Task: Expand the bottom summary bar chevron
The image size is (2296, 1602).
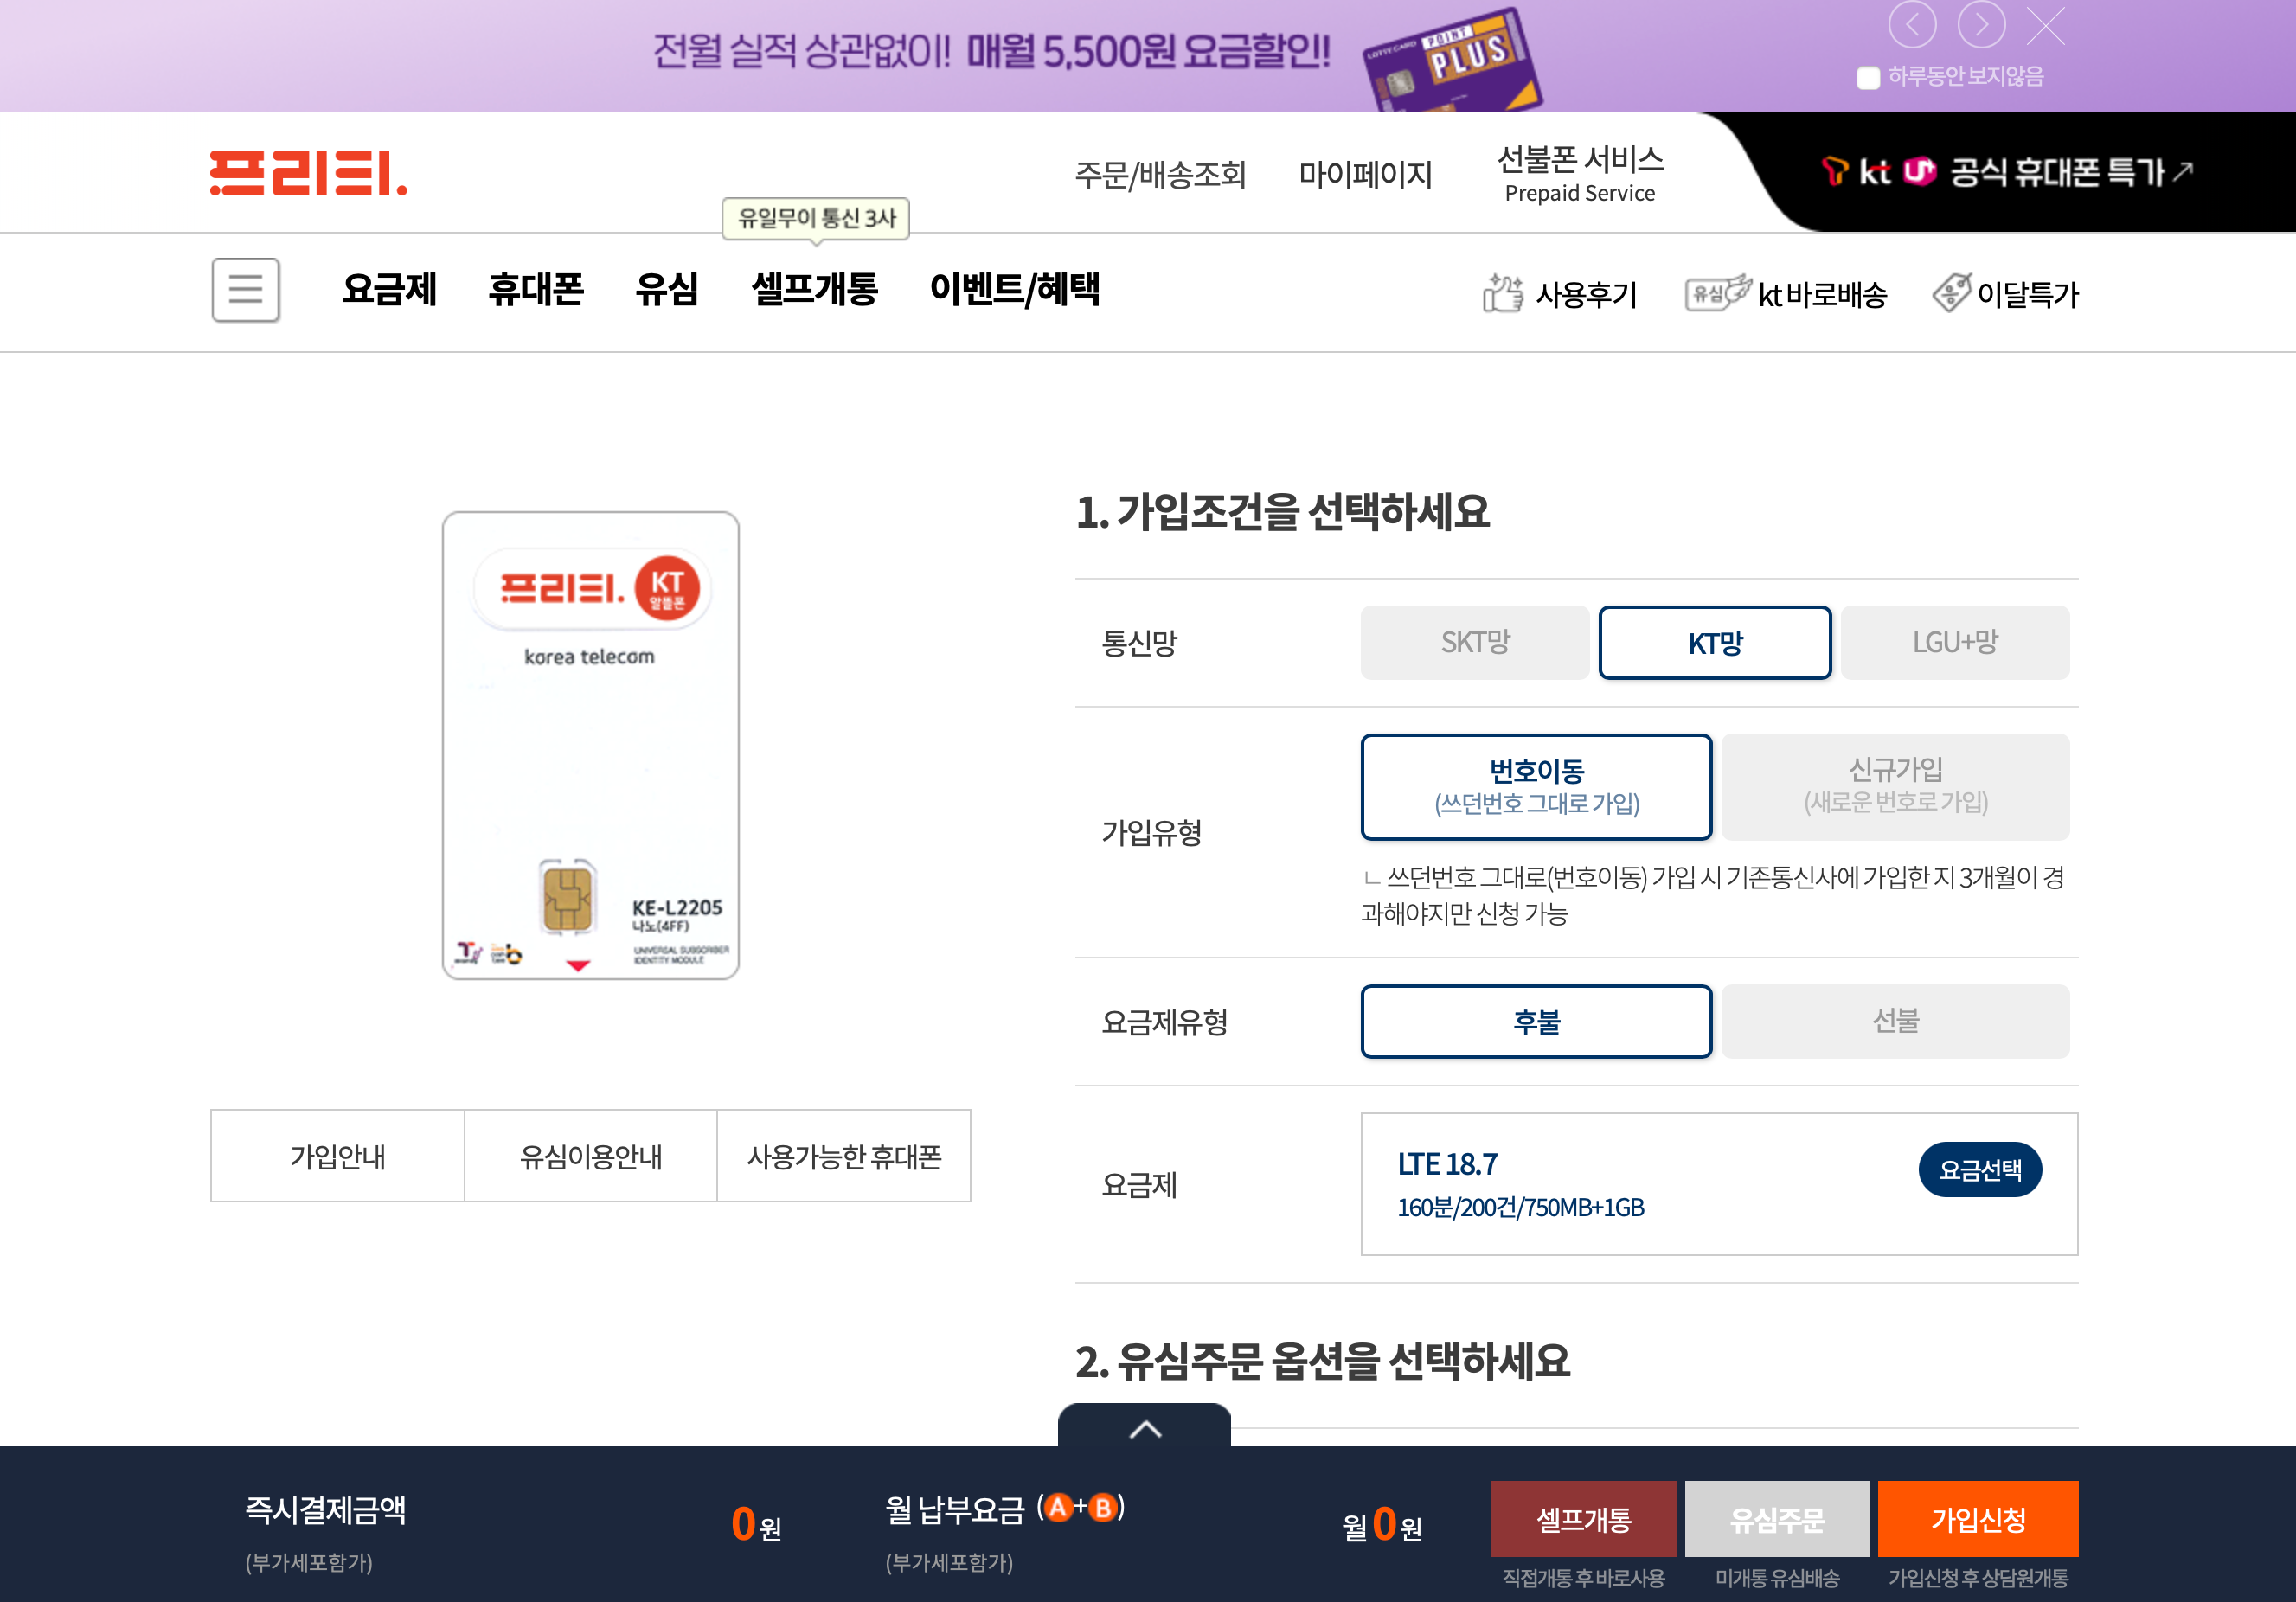Action: click(x=1144, y=1427)
